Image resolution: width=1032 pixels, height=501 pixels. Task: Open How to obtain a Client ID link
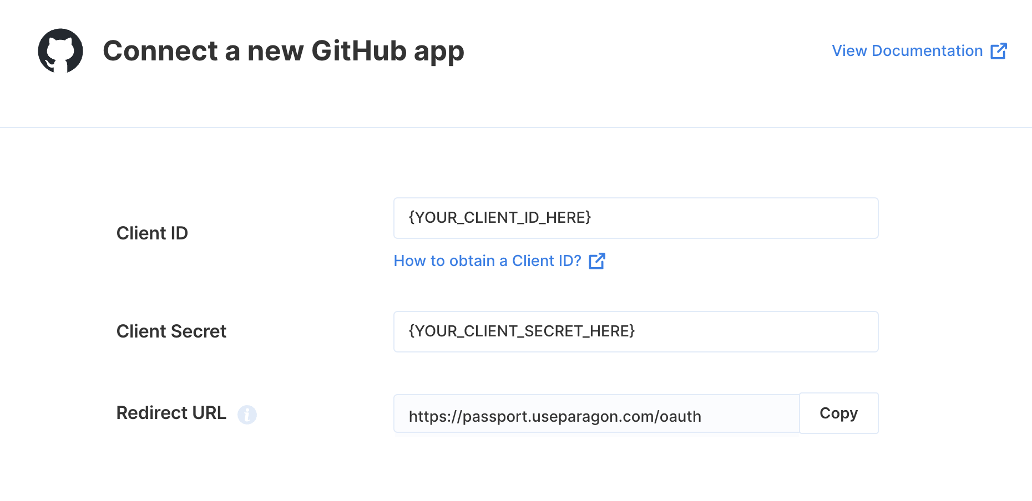coord(499,261)
